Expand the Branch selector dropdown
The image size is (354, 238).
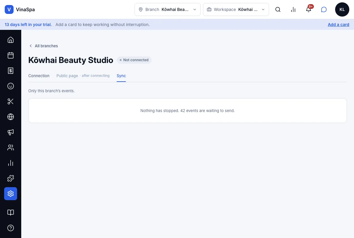coord(168,9)
